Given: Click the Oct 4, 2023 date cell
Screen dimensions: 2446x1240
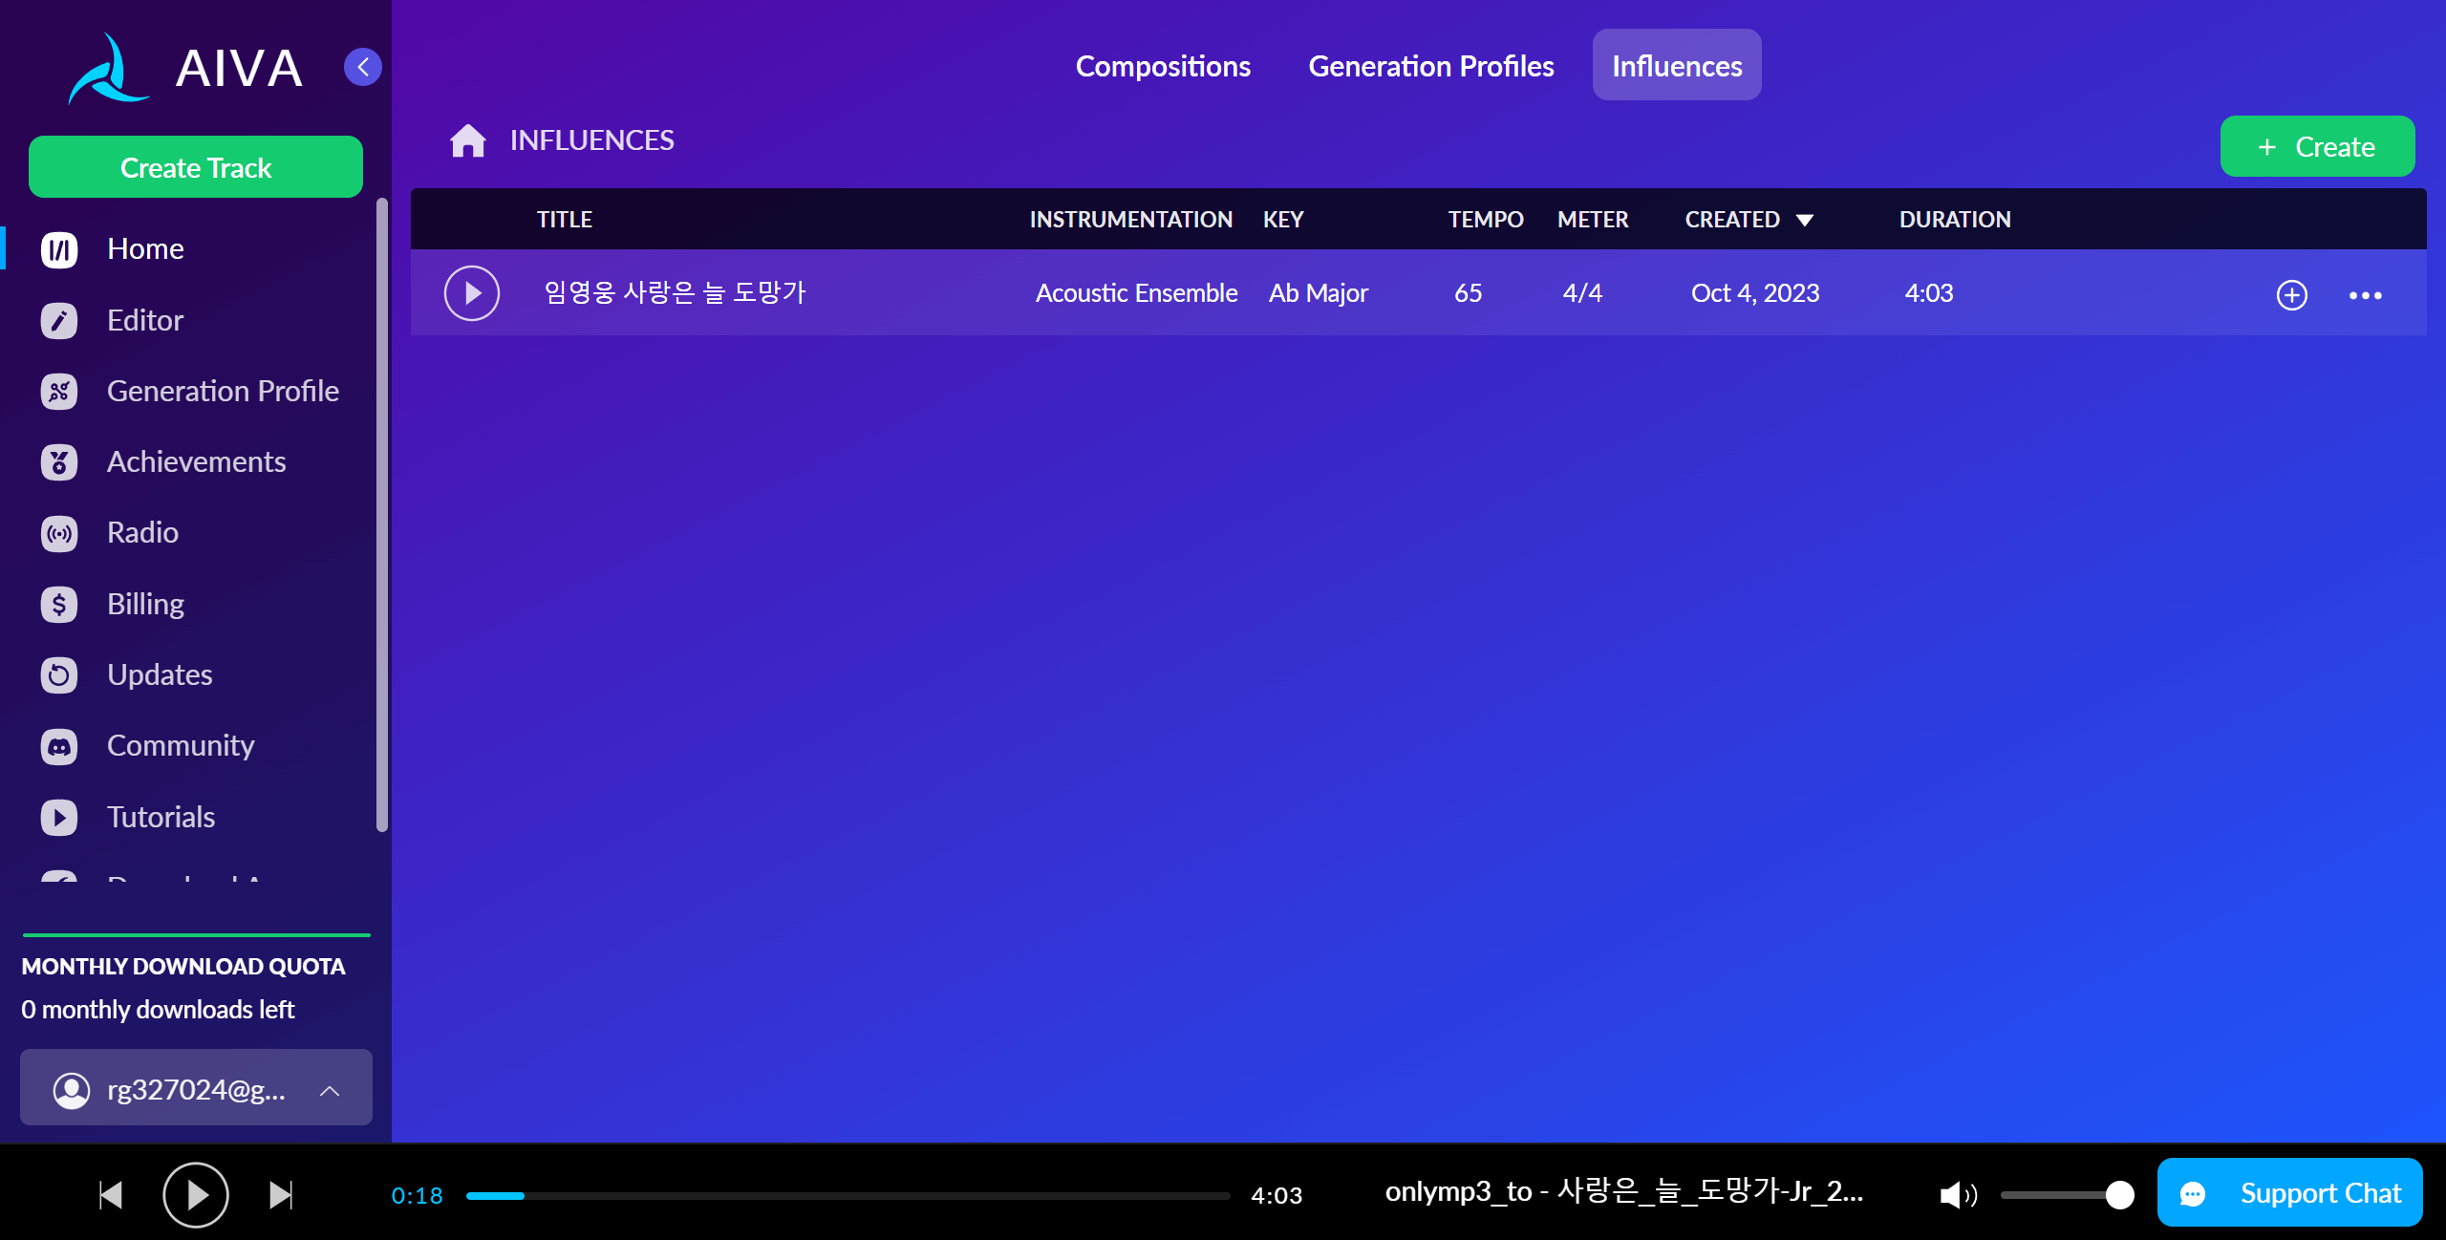Looking at the screenshot, I should tap(1755, 292).
